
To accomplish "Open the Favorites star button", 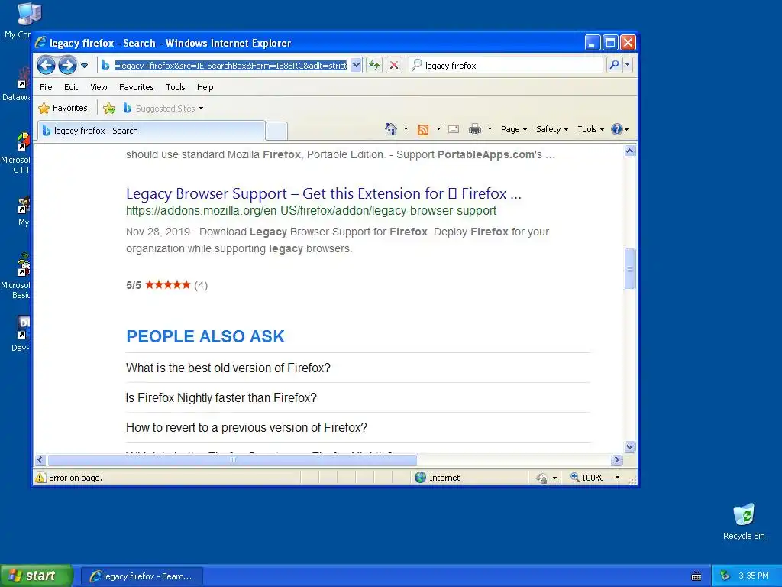I will pos(63,108).
